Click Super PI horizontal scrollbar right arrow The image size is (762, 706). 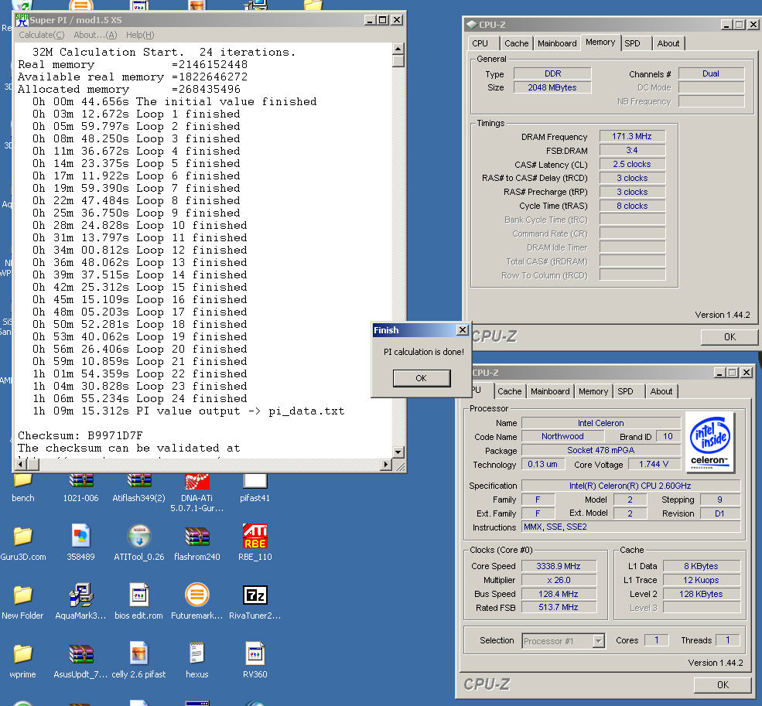(386, 464)
